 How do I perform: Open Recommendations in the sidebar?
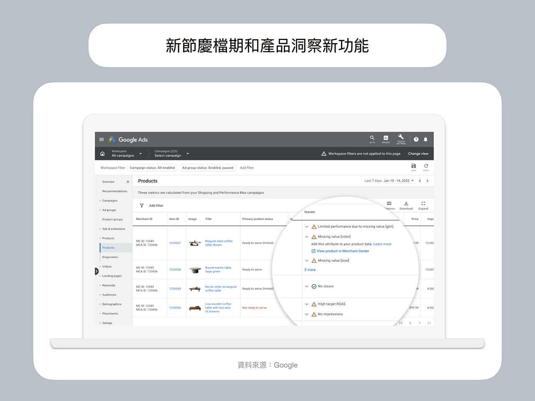pyautogui.click(x=115, y=191)
